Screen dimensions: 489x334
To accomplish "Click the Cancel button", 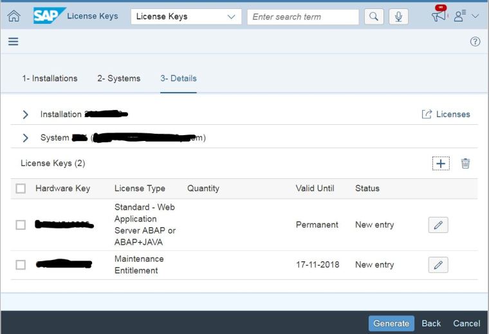I will point(466,324).
